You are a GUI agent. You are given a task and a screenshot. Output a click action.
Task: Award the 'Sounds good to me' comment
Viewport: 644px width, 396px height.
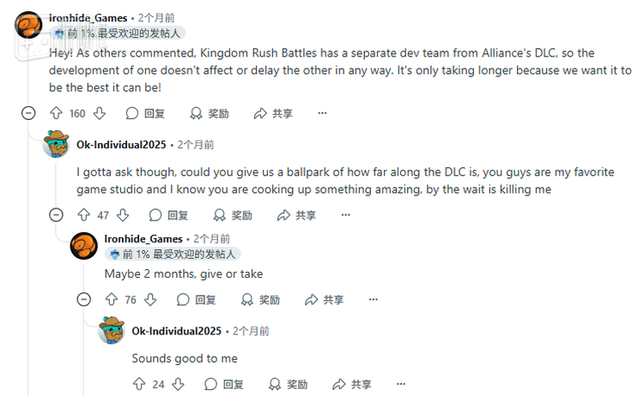tap(288, 385)
